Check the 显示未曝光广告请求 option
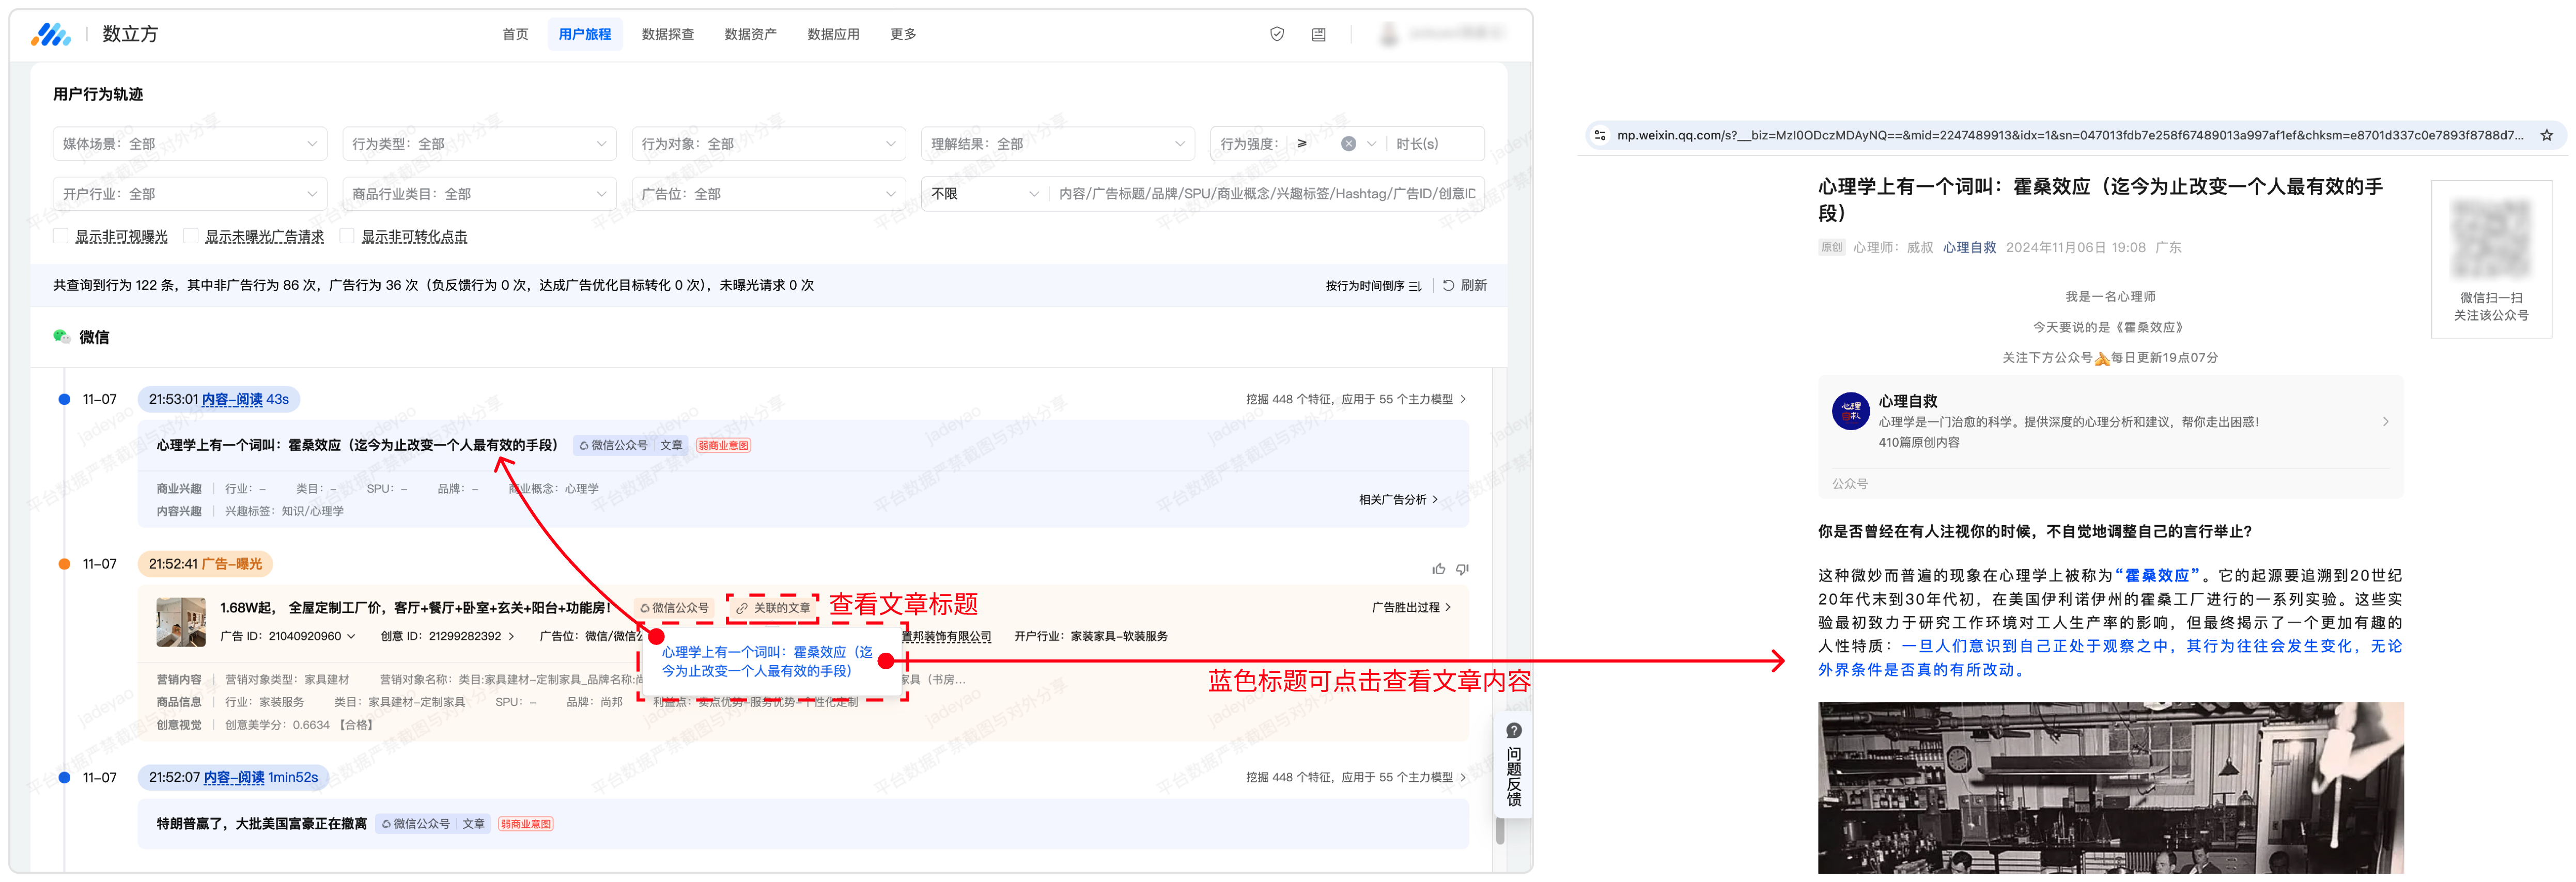The height and width of the screenshot is (882, 2576). (191, 236)
